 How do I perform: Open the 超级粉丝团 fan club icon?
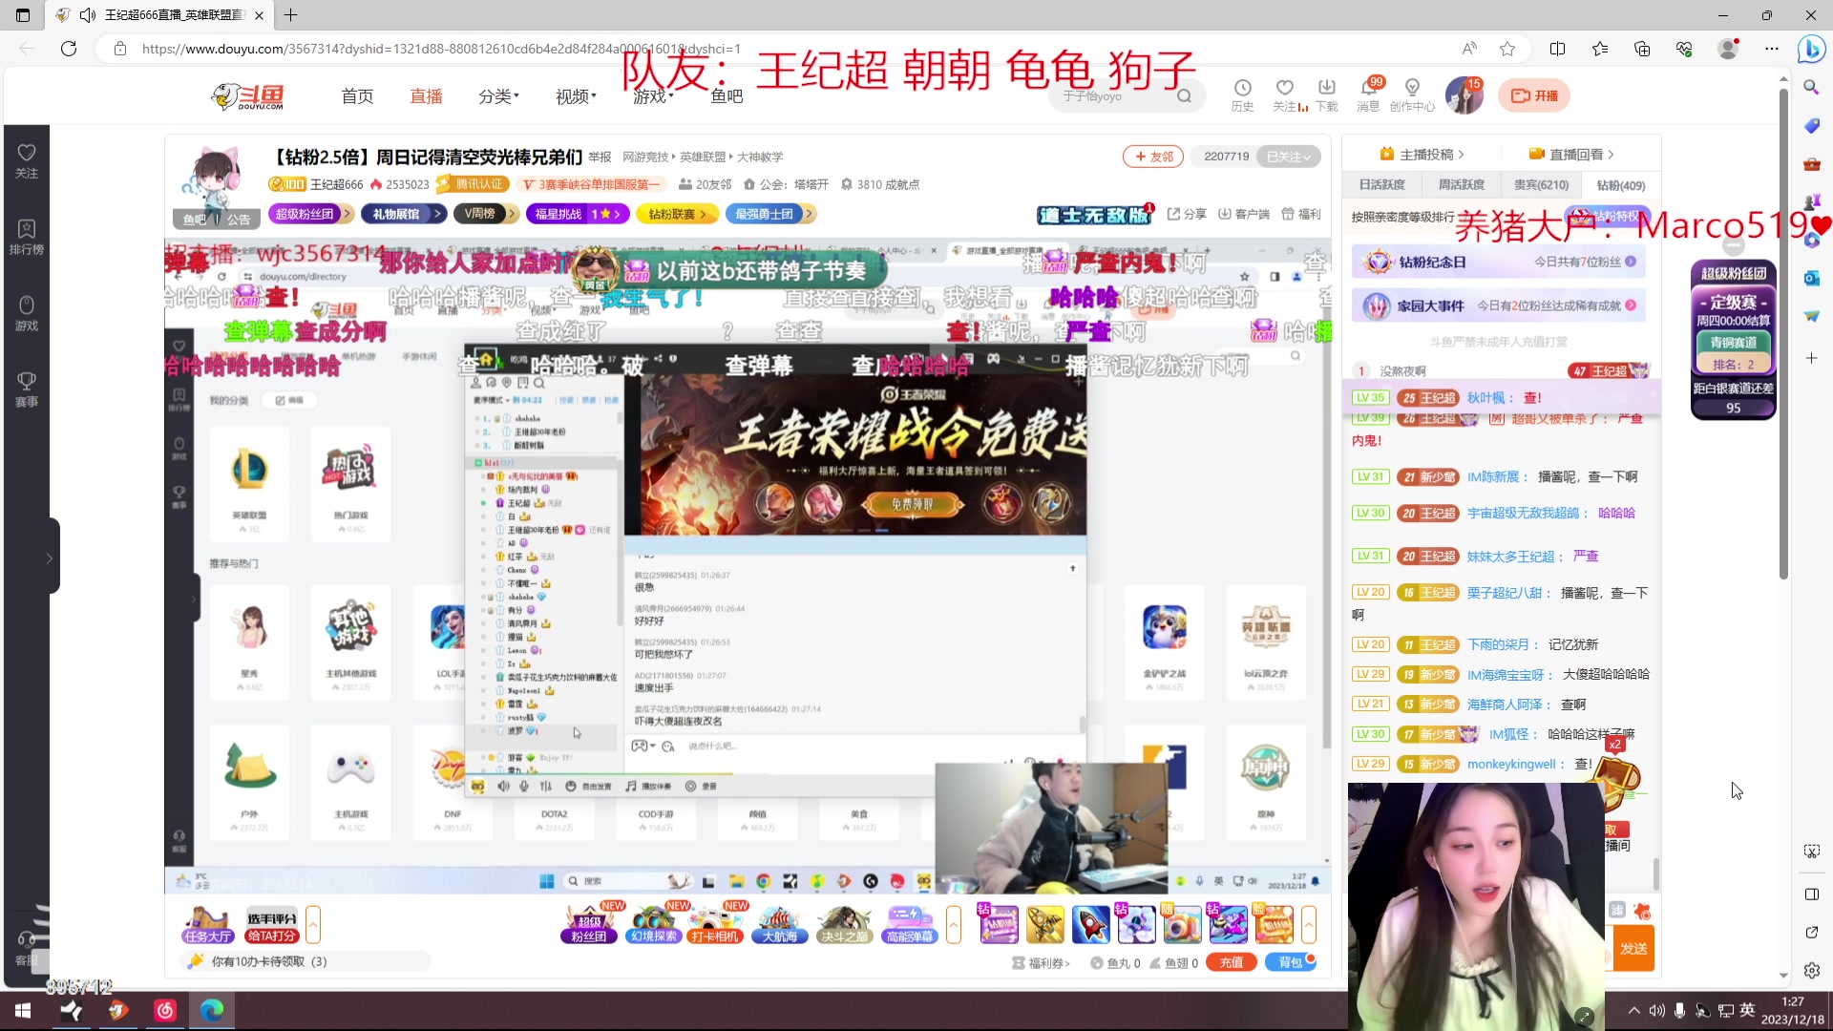(587, 924)
